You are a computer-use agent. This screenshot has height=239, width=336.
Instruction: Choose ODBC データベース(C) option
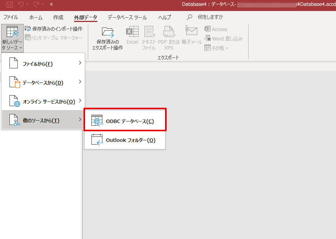tap(125, 121)
